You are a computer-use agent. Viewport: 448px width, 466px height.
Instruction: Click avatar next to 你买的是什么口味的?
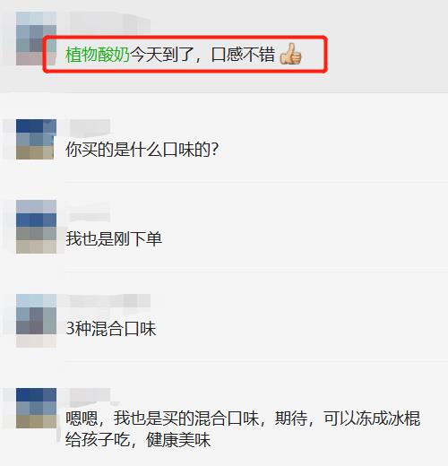(36, 139)
